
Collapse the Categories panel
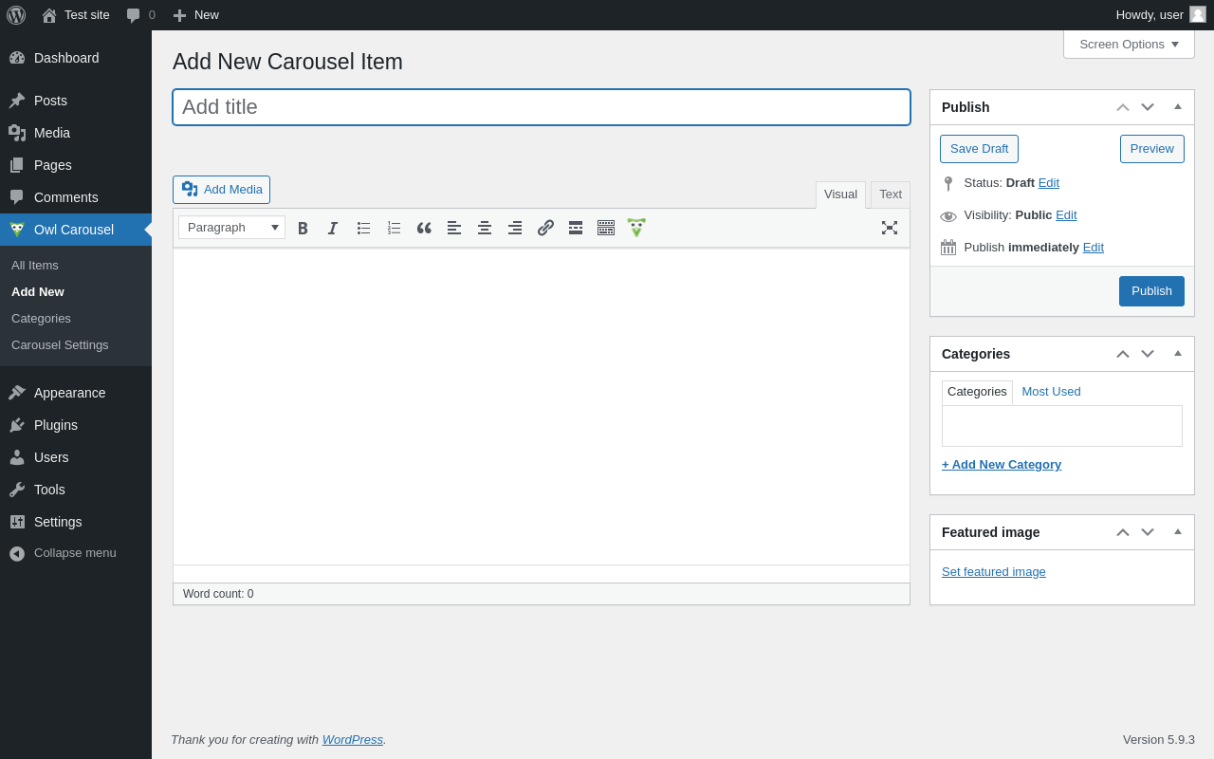pos(1178,354)
